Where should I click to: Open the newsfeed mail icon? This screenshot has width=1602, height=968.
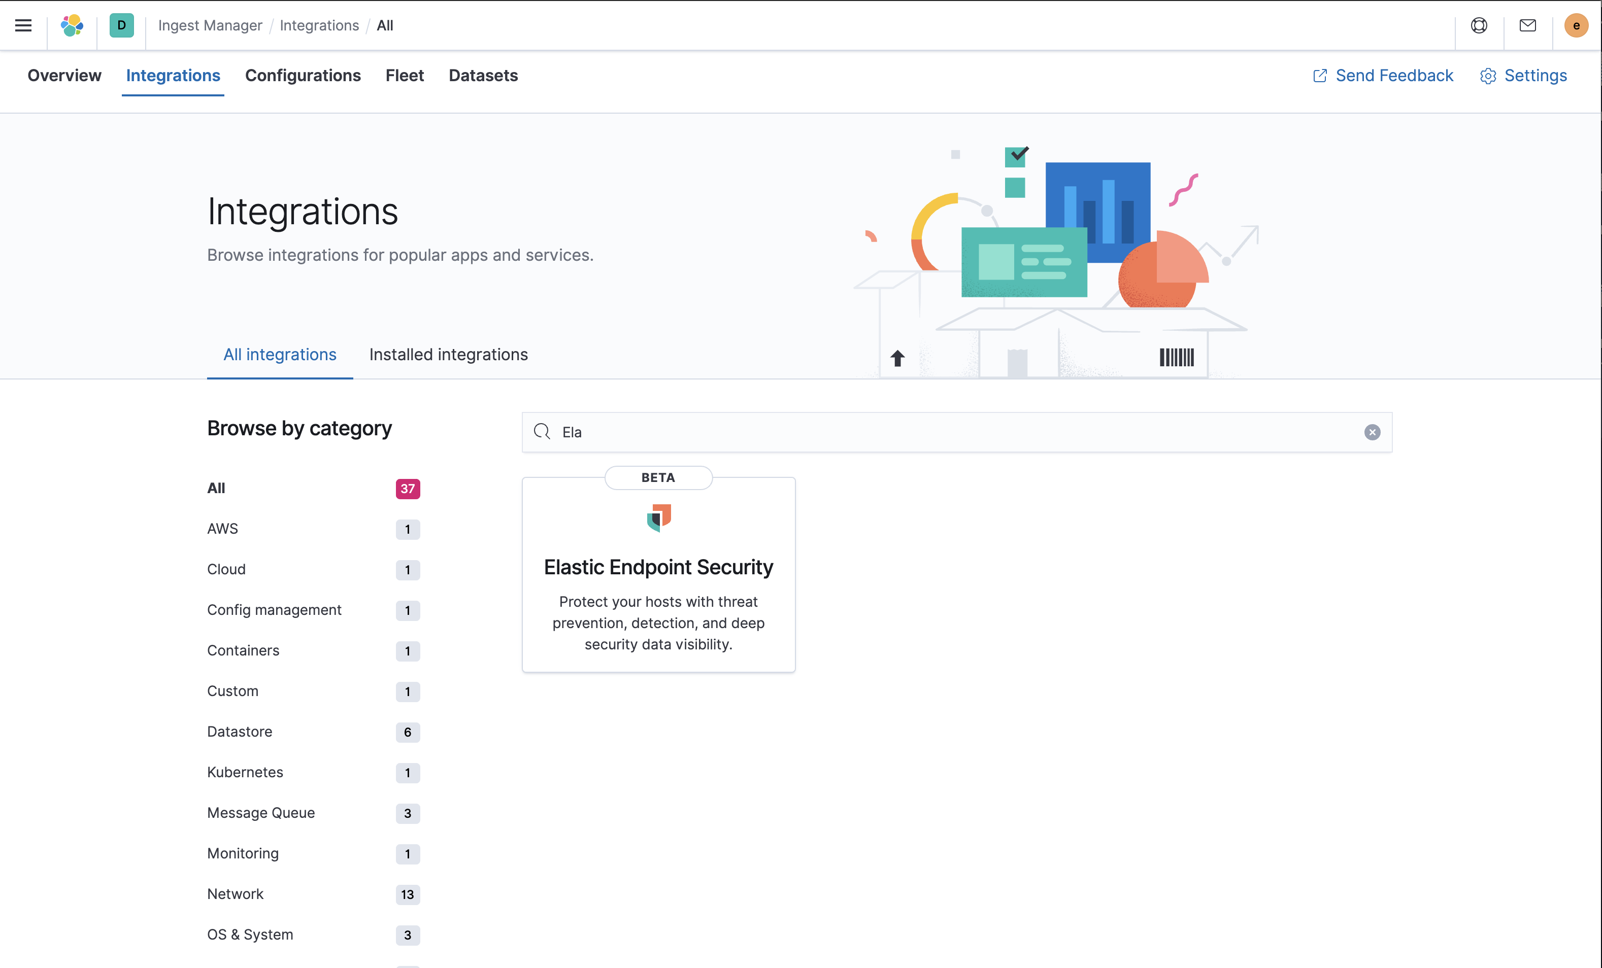click(x=1527, y=25)
